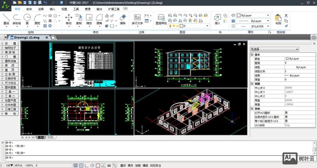
Task: Click the command line input field
Action: click(159, 157)
